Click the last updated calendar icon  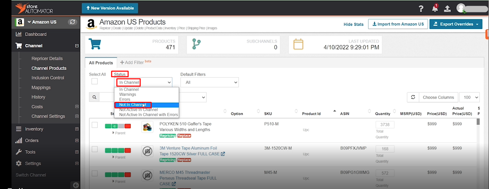click(298, 44)
